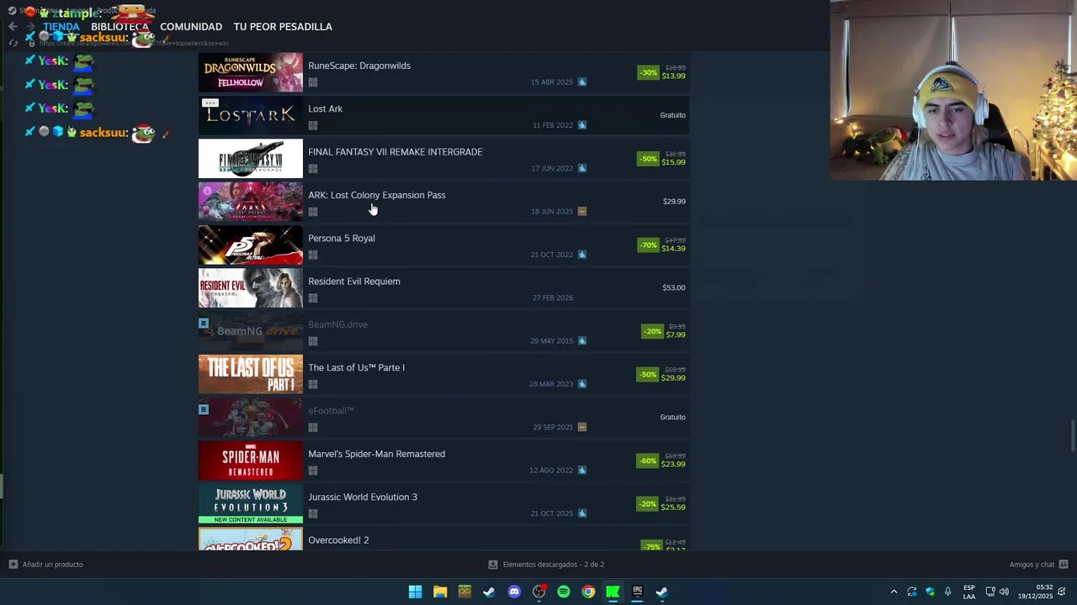Click the Spider-Man Remastered thumbnail
This screenshot has width=1077, height=605.
(251, 460)
